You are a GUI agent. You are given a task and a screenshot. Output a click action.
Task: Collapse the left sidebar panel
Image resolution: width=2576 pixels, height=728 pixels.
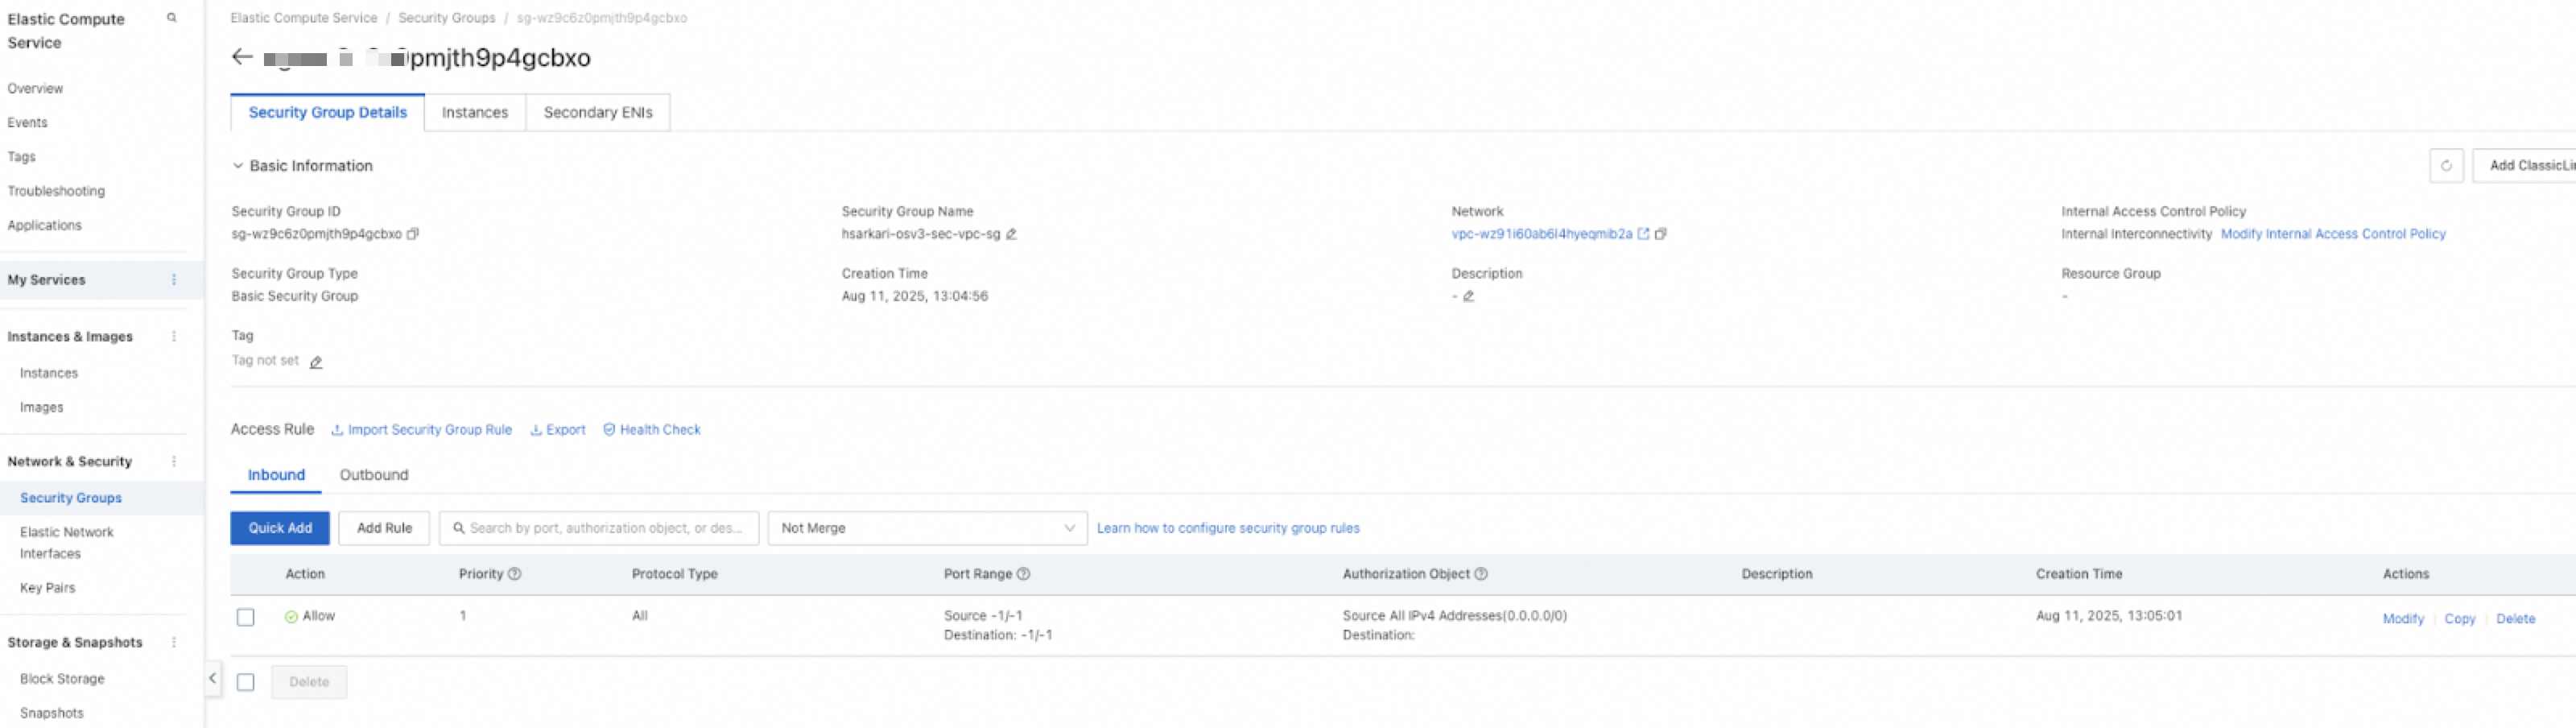212,678
